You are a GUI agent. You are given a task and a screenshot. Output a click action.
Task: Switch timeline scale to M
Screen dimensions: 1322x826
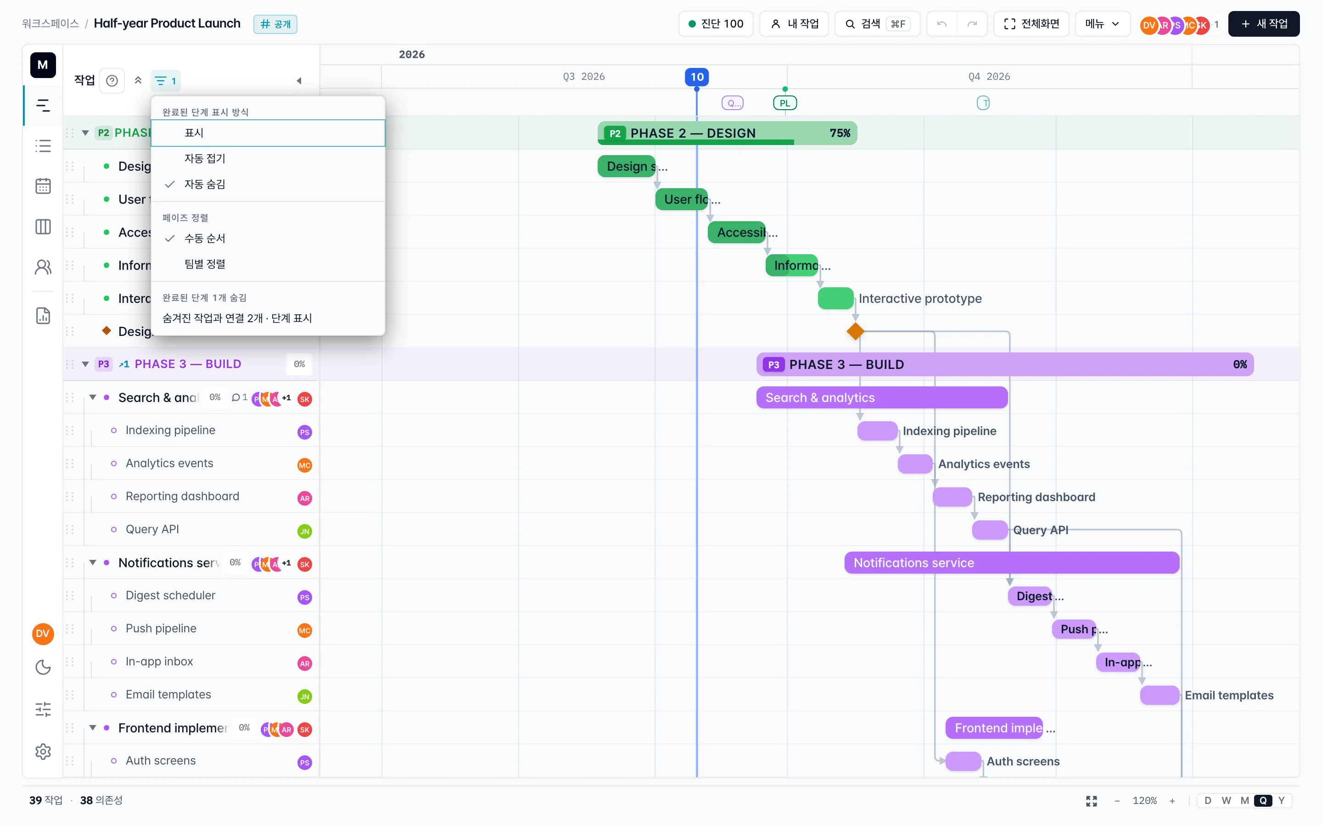(x=1244, y=801)
